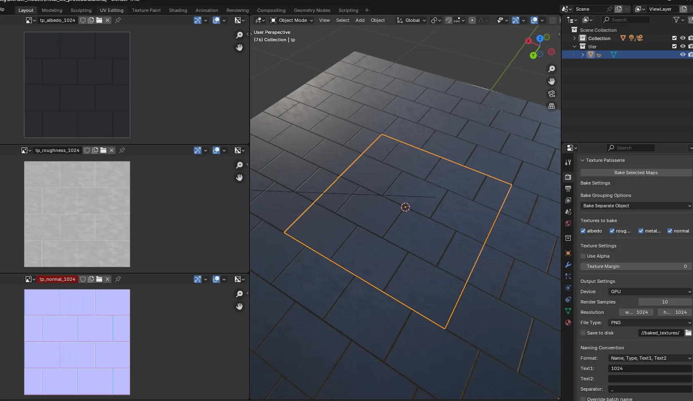
Task: Open the Particles properties tab
Action: pos(568,276)
